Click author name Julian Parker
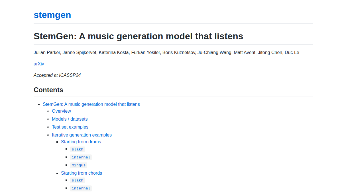This screenshot has width=342, height=192. 47,52
